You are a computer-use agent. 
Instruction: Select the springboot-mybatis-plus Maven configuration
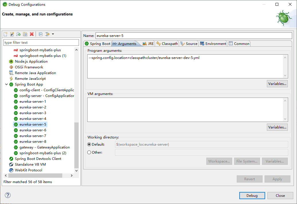[37, 50]
